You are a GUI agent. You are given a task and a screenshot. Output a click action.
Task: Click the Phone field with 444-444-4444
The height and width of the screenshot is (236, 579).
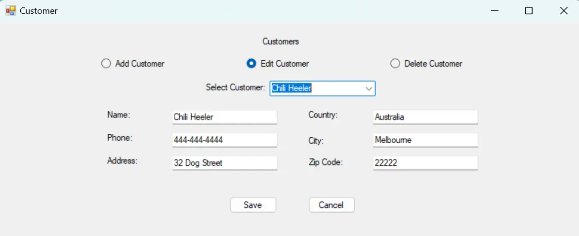tap(224, 140)
